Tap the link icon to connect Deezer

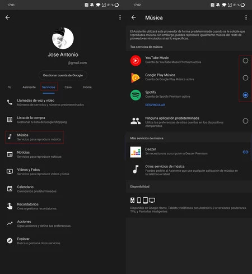[x=245, y=152]
